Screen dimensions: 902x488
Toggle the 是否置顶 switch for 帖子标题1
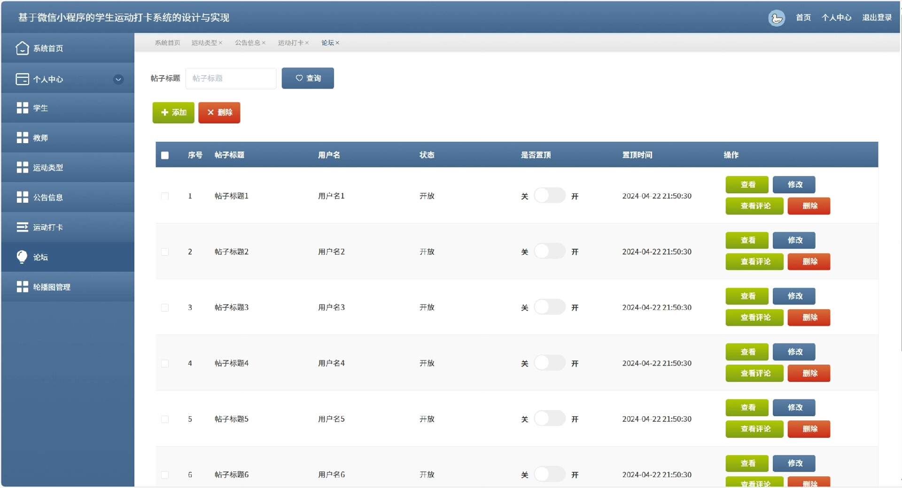pos(549,196)
